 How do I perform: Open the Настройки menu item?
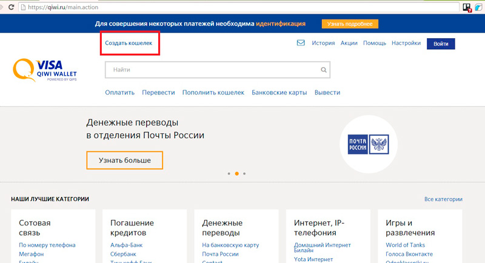406,43
